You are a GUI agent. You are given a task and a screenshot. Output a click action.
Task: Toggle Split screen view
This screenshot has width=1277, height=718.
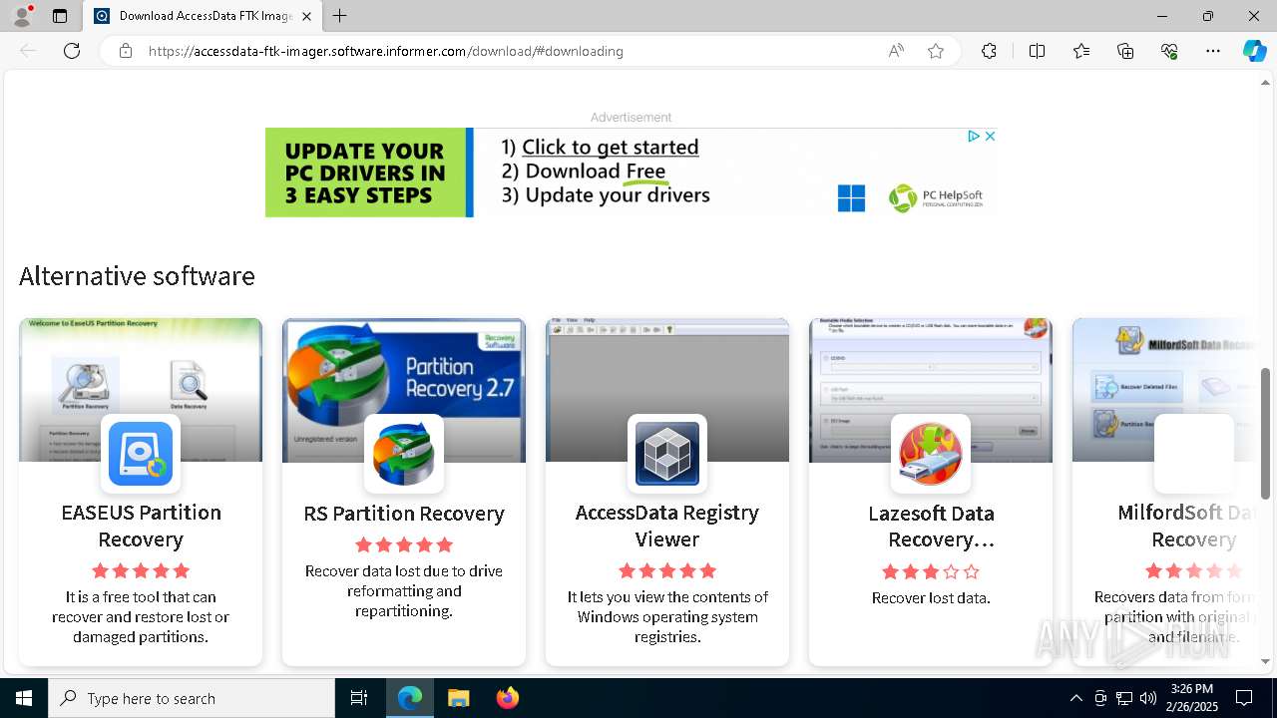[1037, 51]
